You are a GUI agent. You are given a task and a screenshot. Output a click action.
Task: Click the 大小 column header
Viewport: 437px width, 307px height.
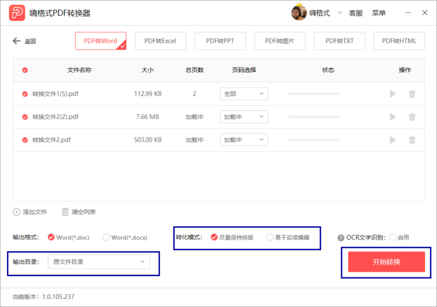coord(147,70)
